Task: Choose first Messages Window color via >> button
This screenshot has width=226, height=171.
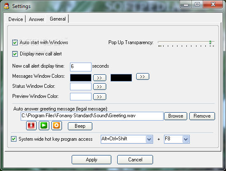Action: tap(100, 78)
